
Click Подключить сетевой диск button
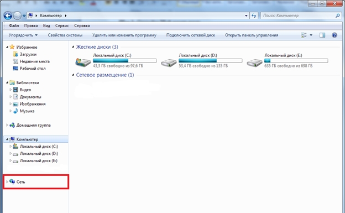pyautogui.click(x=191, y=35)
